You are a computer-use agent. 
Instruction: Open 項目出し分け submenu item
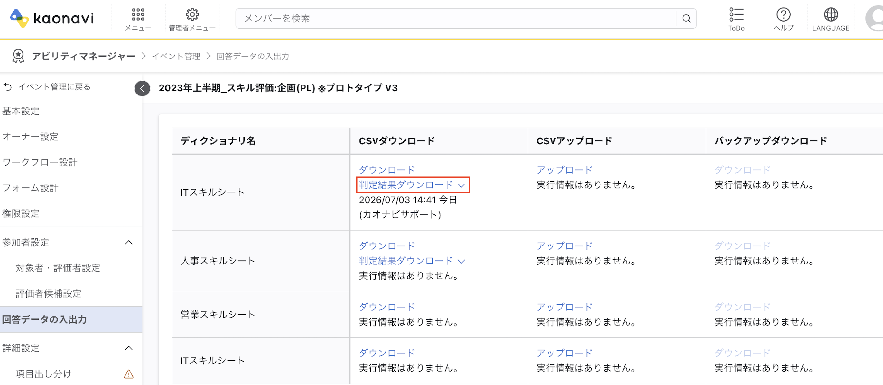click(x=43, y=374)
